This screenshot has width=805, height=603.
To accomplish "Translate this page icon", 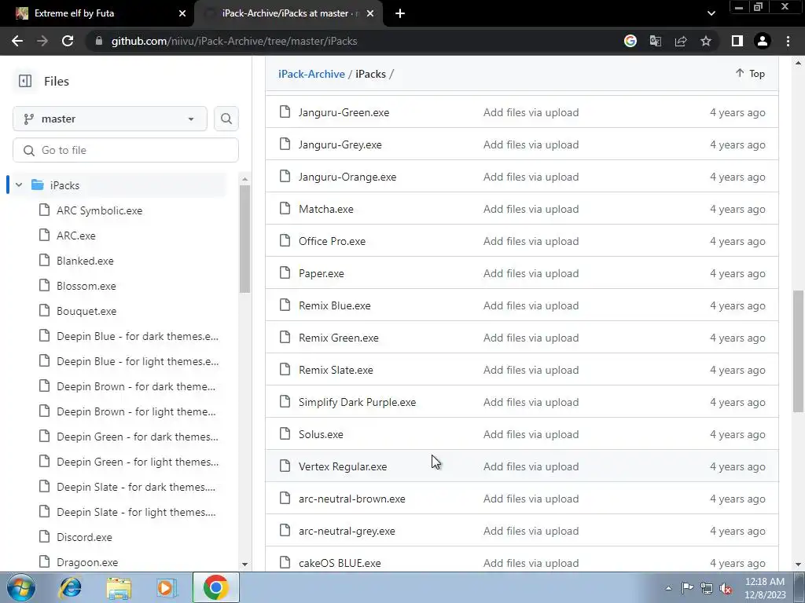I will point(656,41).
